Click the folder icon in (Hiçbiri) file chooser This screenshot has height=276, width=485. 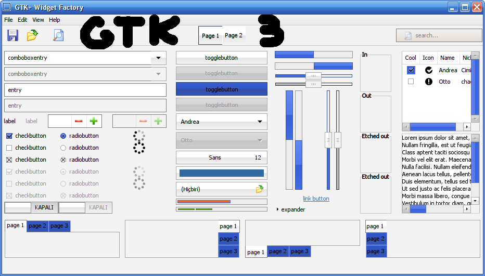260,189
